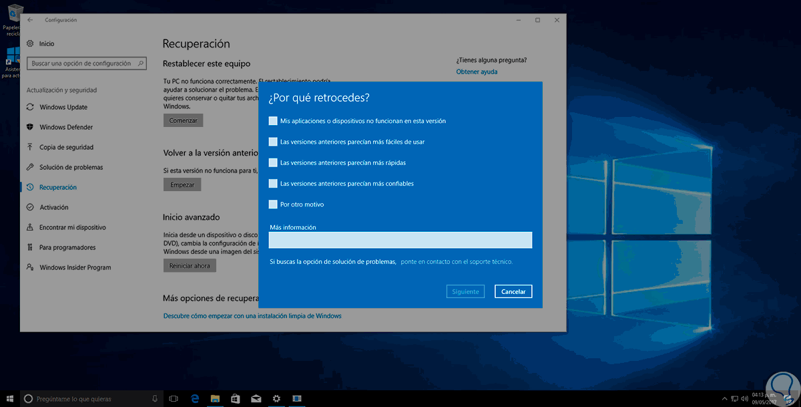Launch Microsoft Edge from the taskbar
This screenshot has width=801, height=407.
(x=194, y=398)
